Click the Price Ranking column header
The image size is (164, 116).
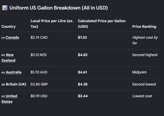point(144,27)
